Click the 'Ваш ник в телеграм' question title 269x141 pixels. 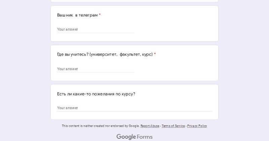pyautogui.click(x=77, y=15)
